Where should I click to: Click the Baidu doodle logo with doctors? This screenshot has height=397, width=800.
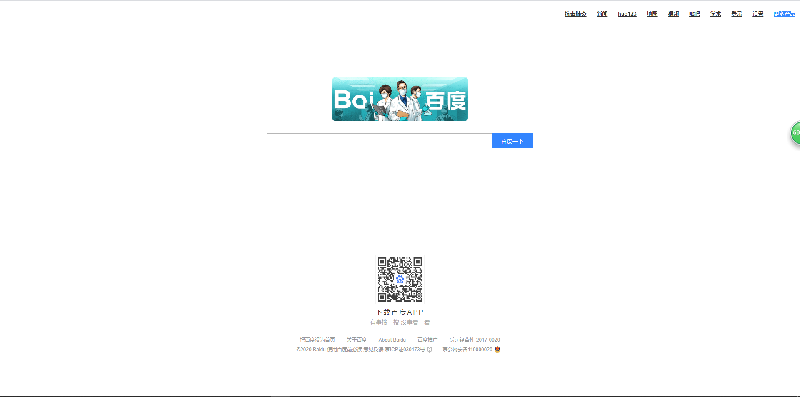[x=400, y=99]
